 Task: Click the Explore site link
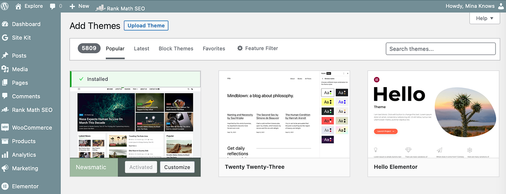34,6
